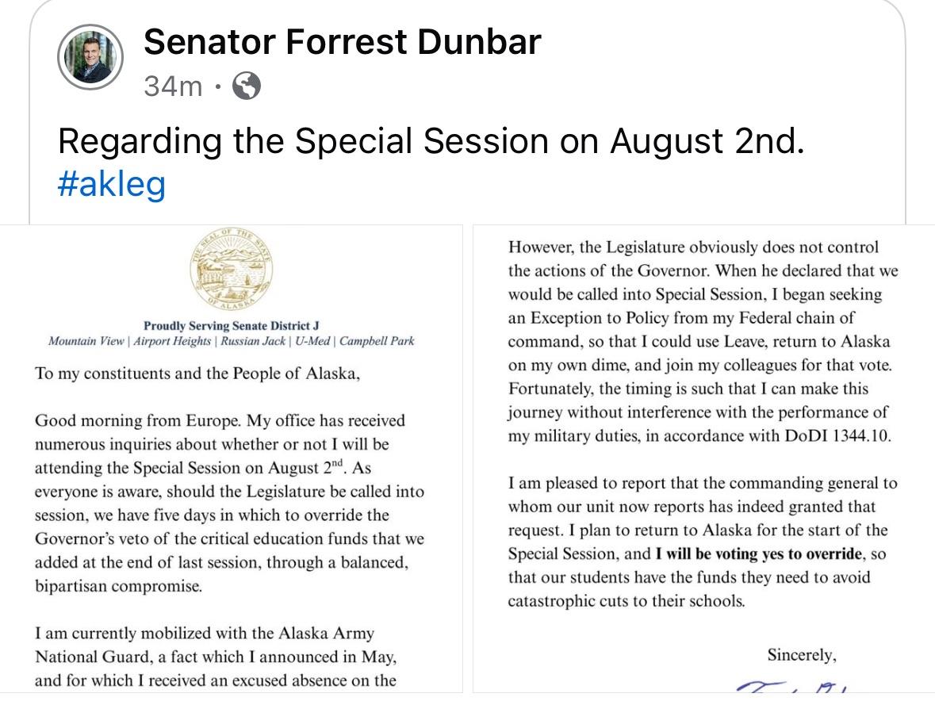Open the #akleg hashtag
Screen dimensions: 935x705
tap(112, 184)
